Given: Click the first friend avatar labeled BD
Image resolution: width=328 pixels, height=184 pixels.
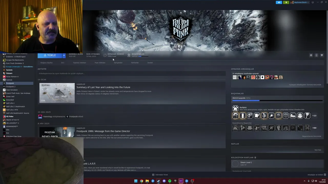Looking at the screenshot, I should (x=234, y=77).
